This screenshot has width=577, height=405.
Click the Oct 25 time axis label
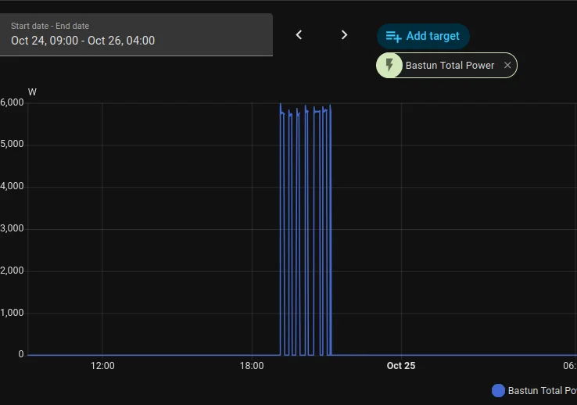[401, 366]
